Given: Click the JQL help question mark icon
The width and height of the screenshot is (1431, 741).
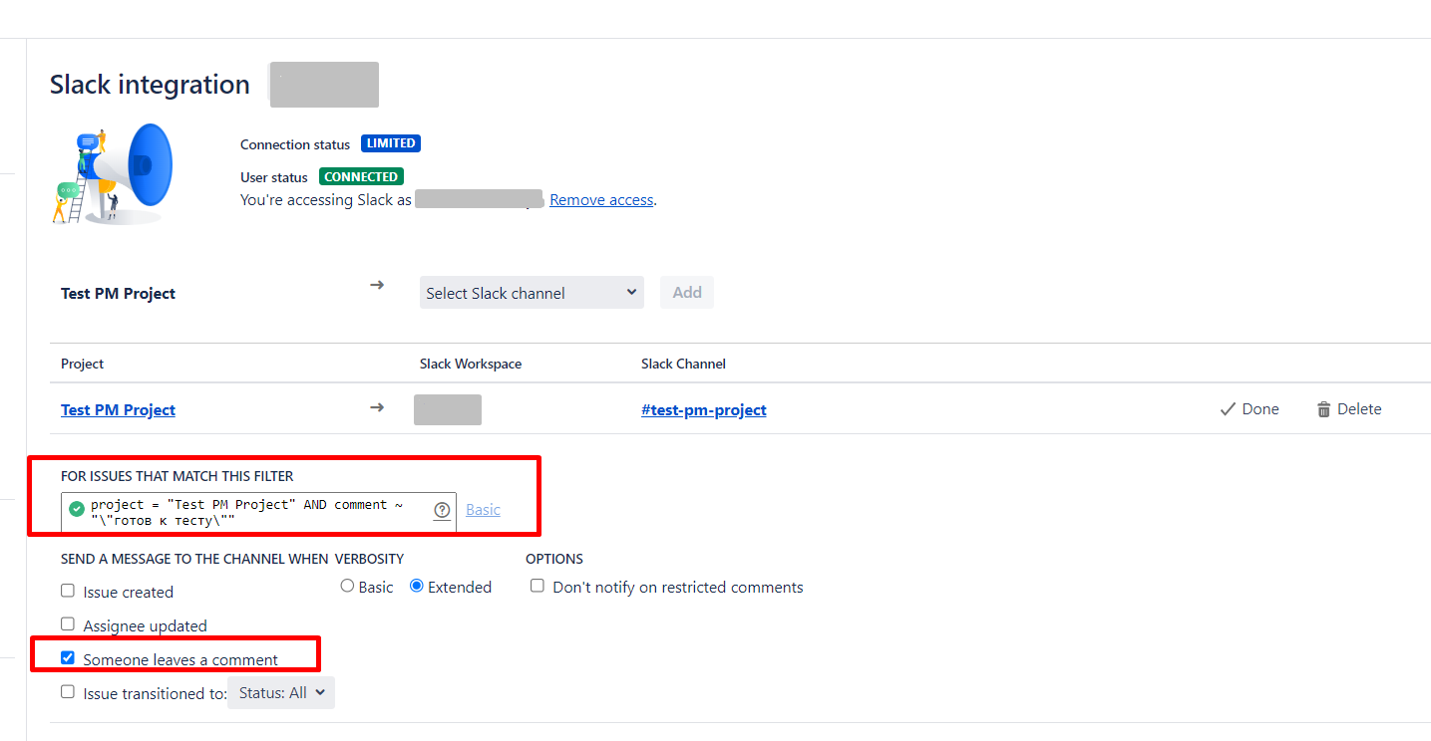Looking at the screenshot, I should pos(442,510).
